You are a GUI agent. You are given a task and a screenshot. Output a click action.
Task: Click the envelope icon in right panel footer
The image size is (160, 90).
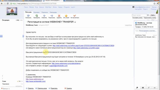[x=143, y=88]
